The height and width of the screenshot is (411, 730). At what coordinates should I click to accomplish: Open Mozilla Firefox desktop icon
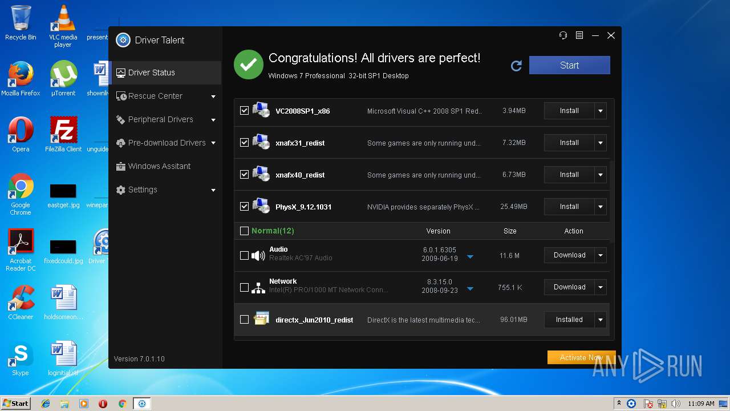(x=21, y=79)
